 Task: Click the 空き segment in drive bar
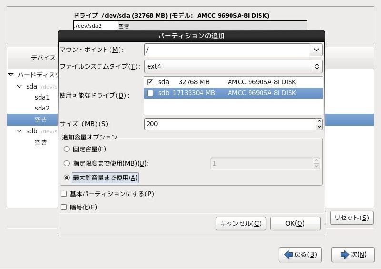[x=212, y=26]
